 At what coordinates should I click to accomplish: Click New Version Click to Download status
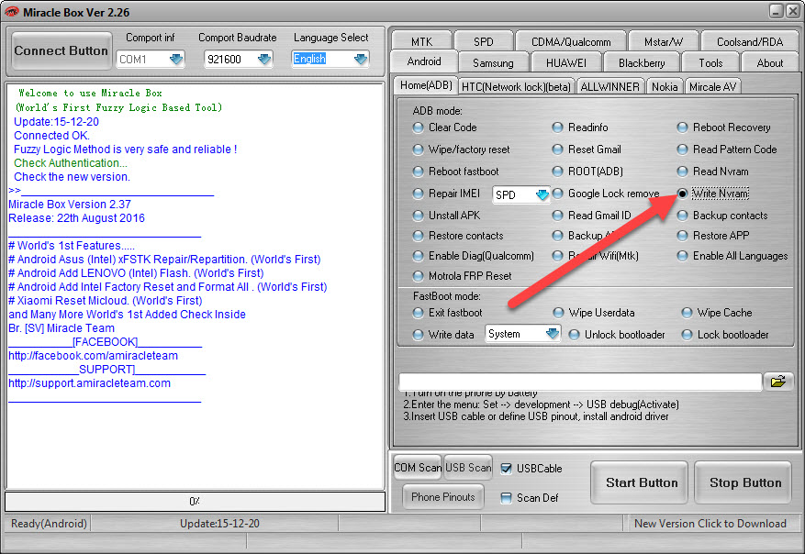(710, 523)
